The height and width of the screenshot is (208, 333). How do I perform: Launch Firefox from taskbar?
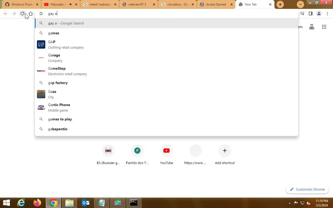[x=37, y=203]
